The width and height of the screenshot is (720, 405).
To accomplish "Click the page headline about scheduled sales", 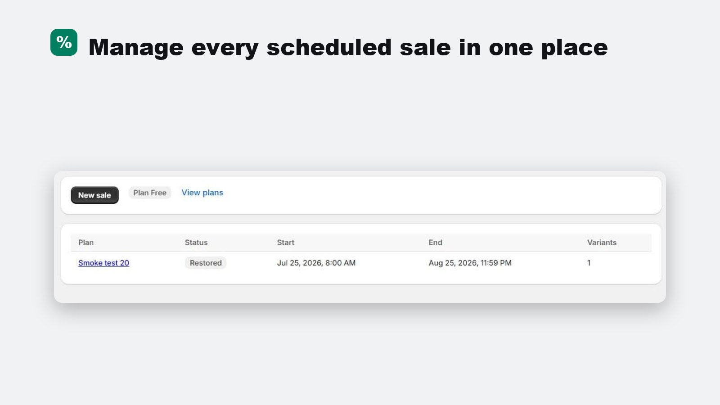I will click(x=348, y=48).
